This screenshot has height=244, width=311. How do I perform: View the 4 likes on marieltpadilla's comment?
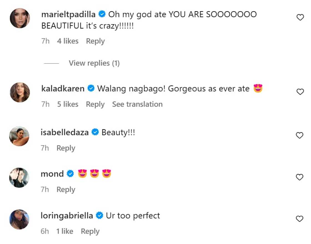click(x=68, y=41)
